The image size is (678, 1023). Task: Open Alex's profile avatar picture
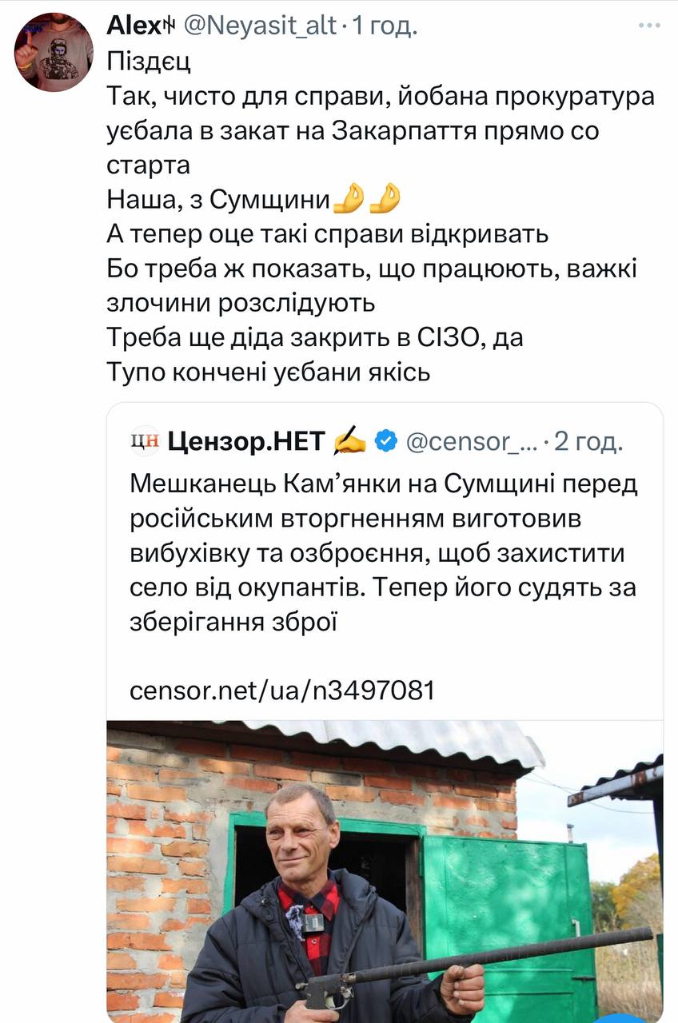[54, 52]
